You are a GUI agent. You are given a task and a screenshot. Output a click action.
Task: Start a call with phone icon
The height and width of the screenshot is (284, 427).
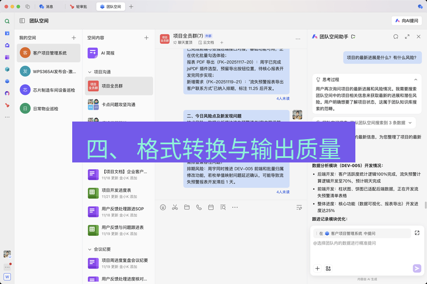(199, 207)
